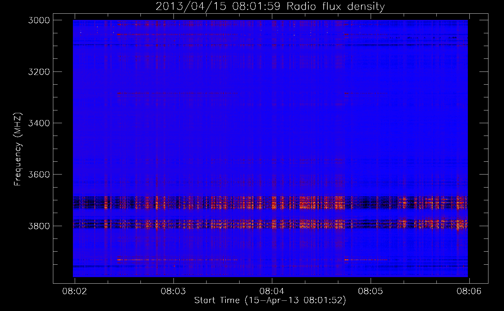This screenshot has height=311, width=504.
Task: Select the 3400 frequency axis label
Action: (x=39, y=123)
